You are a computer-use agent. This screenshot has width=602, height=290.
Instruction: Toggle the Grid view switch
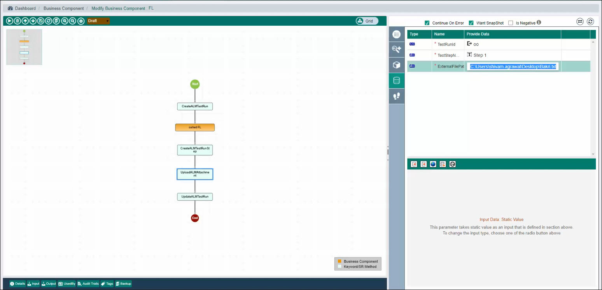tap(367, 21)
